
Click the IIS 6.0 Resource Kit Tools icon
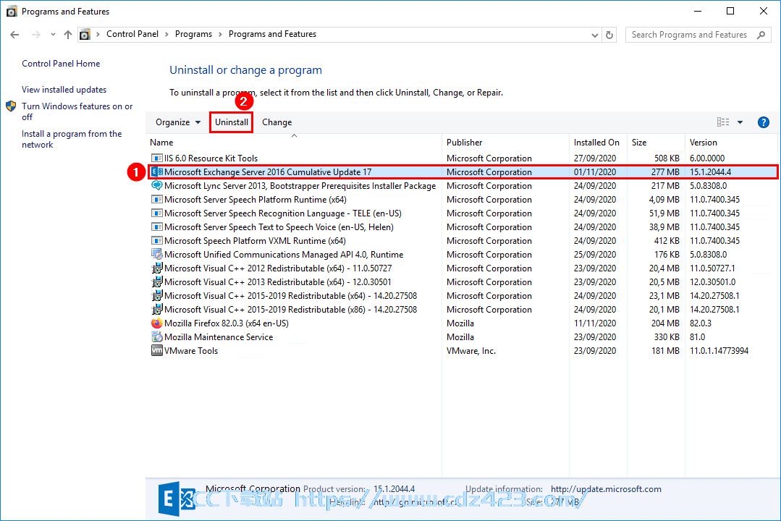pos(157,158)
